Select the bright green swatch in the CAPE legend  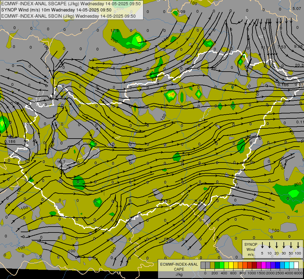[x=222, y=265]
